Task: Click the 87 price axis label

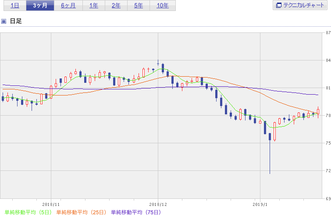Action: pyautogui.click(x=328, y=33)
